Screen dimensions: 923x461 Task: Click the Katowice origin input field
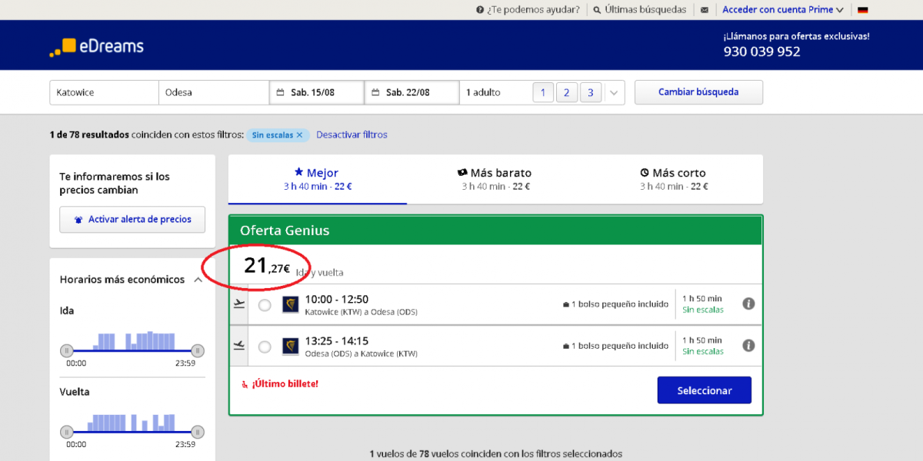(104, 93)
